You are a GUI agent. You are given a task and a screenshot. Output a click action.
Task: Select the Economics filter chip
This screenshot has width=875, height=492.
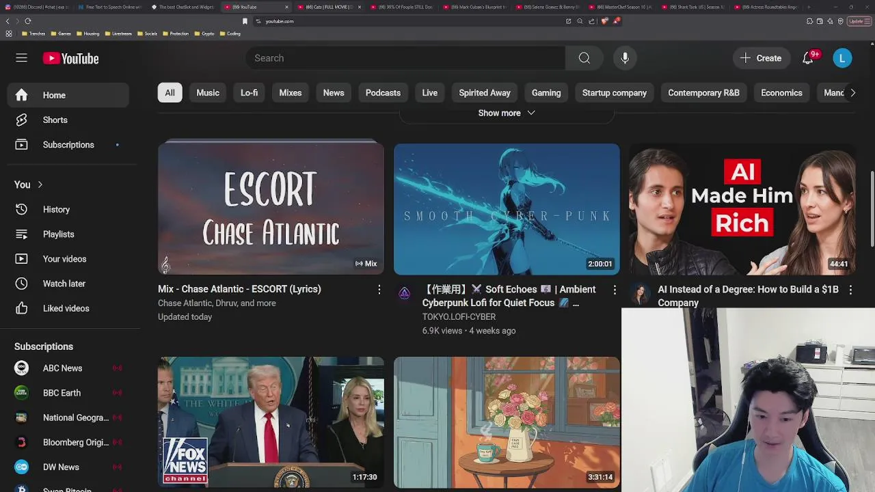coord(781,92)
